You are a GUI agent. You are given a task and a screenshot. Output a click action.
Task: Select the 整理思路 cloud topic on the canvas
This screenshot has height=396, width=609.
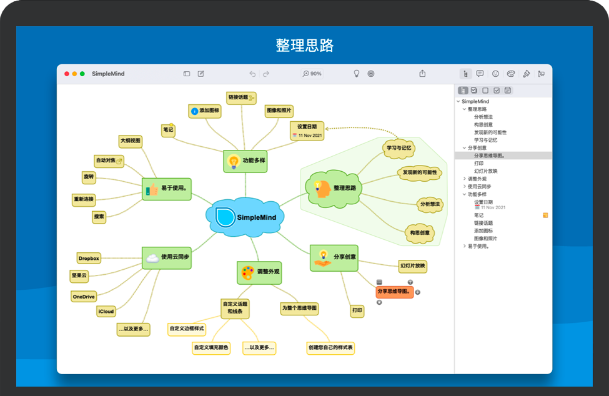(334, 189)
